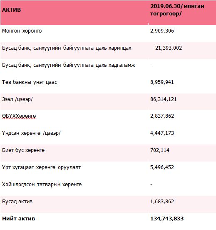Select the value 21,393,002
The image size is (216, 230).
point(169,48)
